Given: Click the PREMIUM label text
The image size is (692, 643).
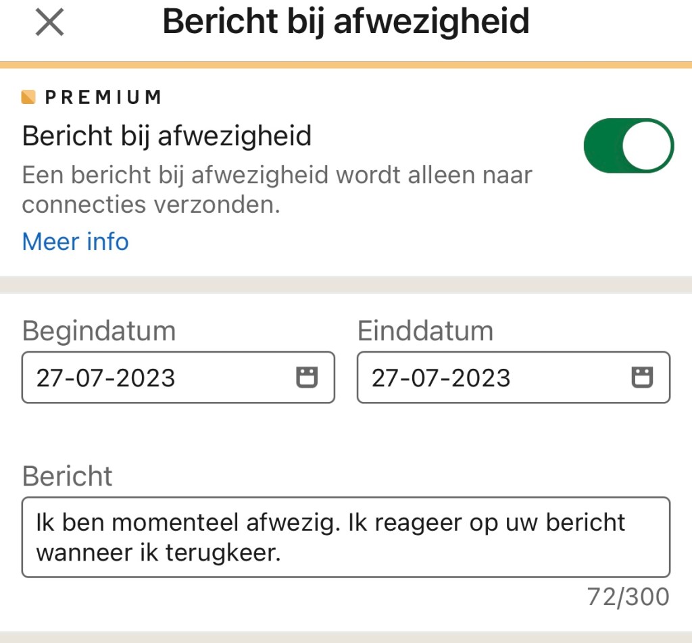Looking at the screenshot, I should pyautogui.click(x=103, y=97).
